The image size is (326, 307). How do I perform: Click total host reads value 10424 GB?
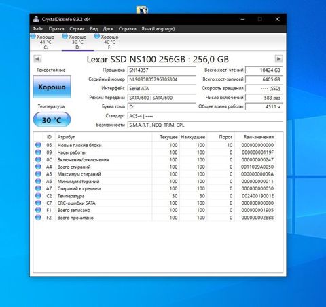pyautogui.click(x=264, y=70)
